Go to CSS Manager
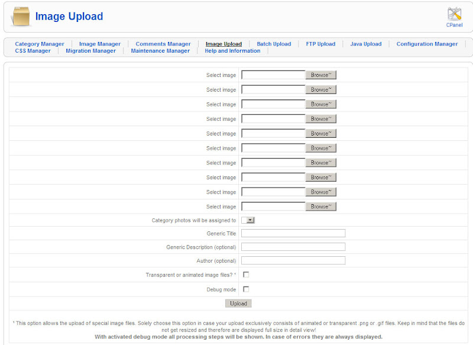 click(x=33, y=51)
